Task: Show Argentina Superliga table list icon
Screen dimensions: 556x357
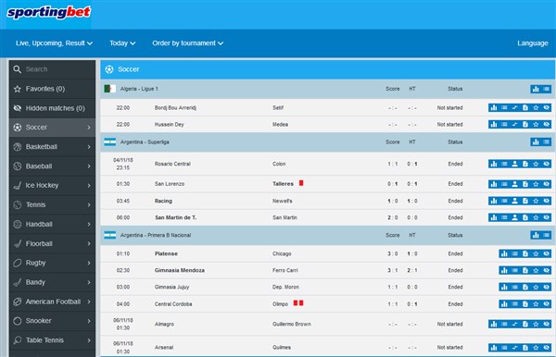Action: point(546,142)
